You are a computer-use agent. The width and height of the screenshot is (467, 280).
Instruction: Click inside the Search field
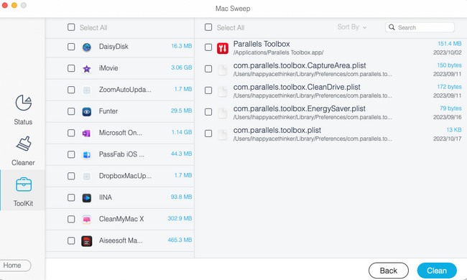click(x=420, y=27)
